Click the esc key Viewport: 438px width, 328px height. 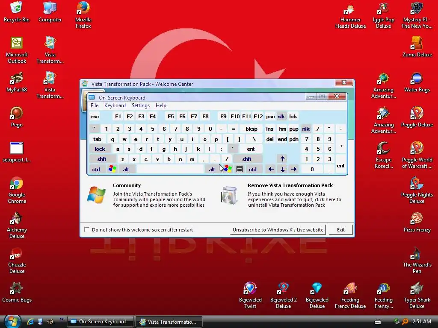(x=95, y=116)
